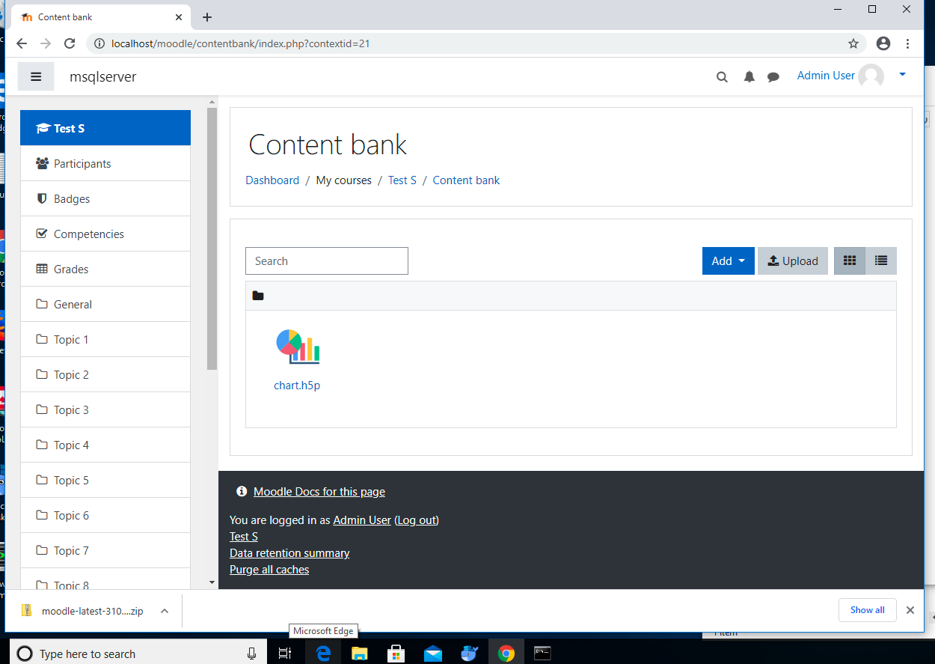Switch to the grid icon view

tap(850, 261)
